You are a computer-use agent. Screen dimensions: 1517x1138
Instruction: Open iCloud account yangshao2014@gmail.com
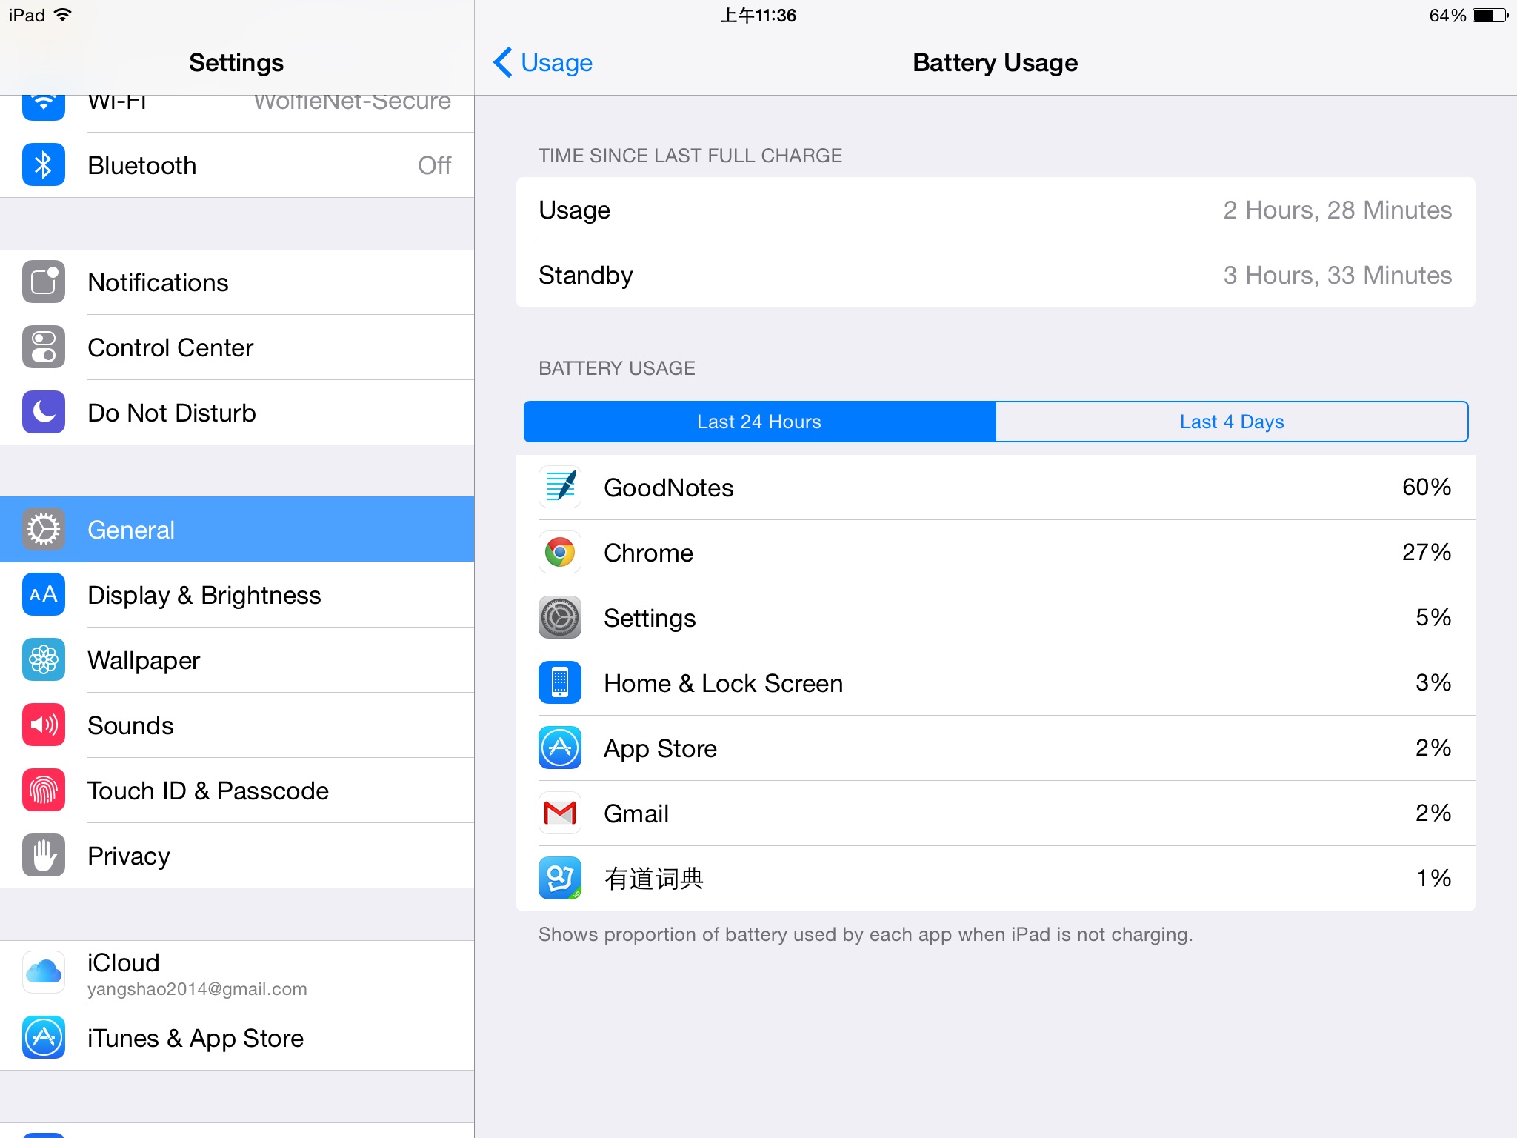tap(237, 973)
